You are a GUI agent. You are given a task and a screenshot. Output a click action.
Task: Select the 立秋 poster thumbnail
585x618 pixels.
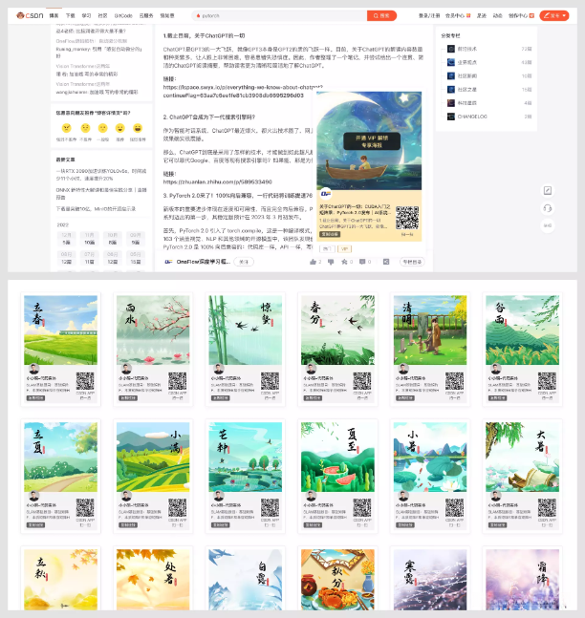click(61, 579)
